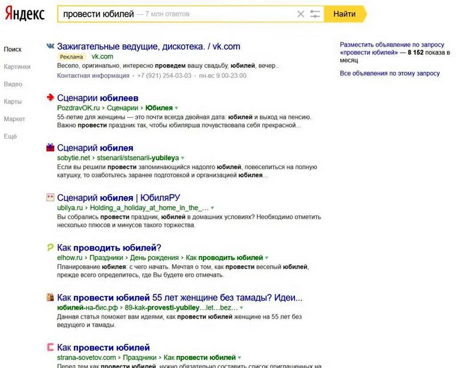Click into the search input field
The image size is (456, 368).
pyautogui.click(x=176, y=14)
